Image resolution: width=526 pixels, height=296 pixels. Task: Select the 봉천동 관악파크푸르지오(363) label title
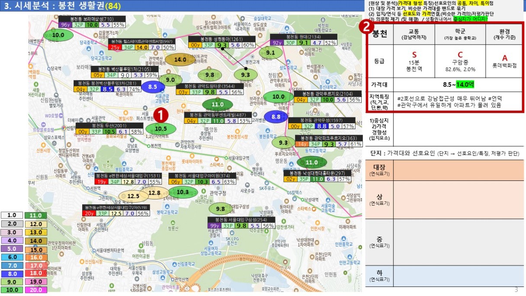click(x=329, y=138)
